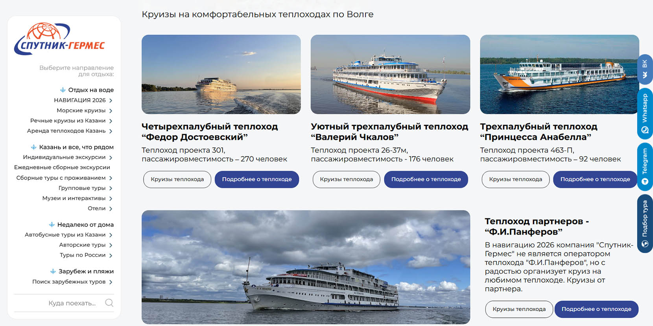Screen dimensions: 653x326
Task: Open the VK social side tab
Action: pos(645,69)
